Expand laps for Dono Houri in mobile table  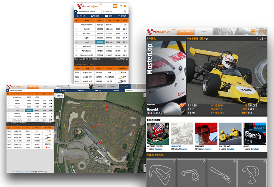pyautogui.click(x=126, y=46)
